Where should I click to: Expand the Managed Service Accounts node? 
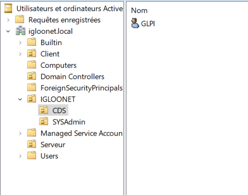(x=20, y=134)
